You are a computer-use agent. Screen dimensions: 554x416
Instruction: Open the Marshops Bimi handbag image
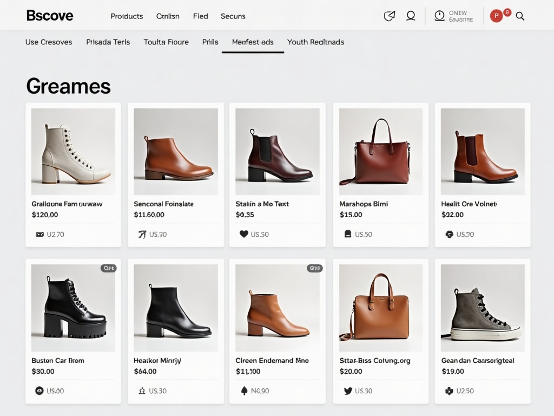pyautogui.click(x=380, y=152)
